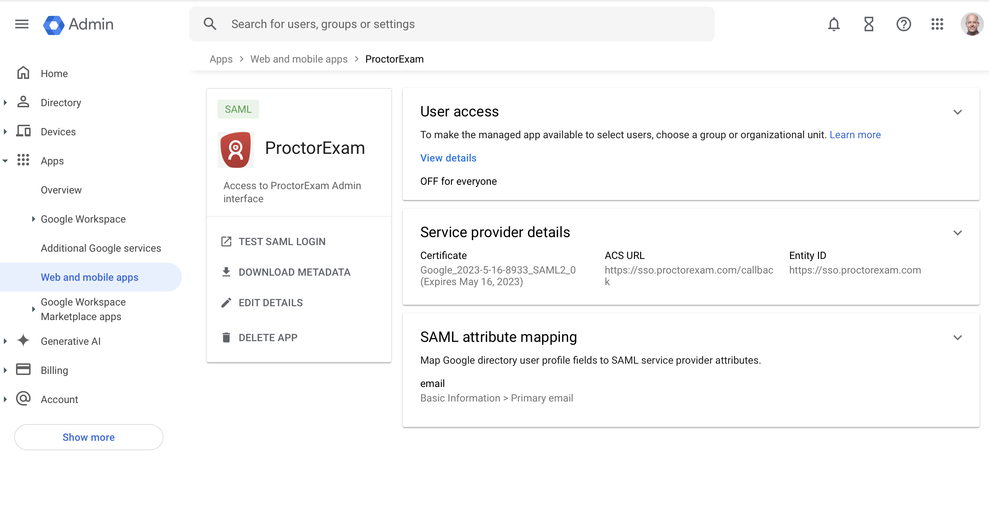Open the account profile picture
Screen dimensions: 989x507
pos(972,24)
